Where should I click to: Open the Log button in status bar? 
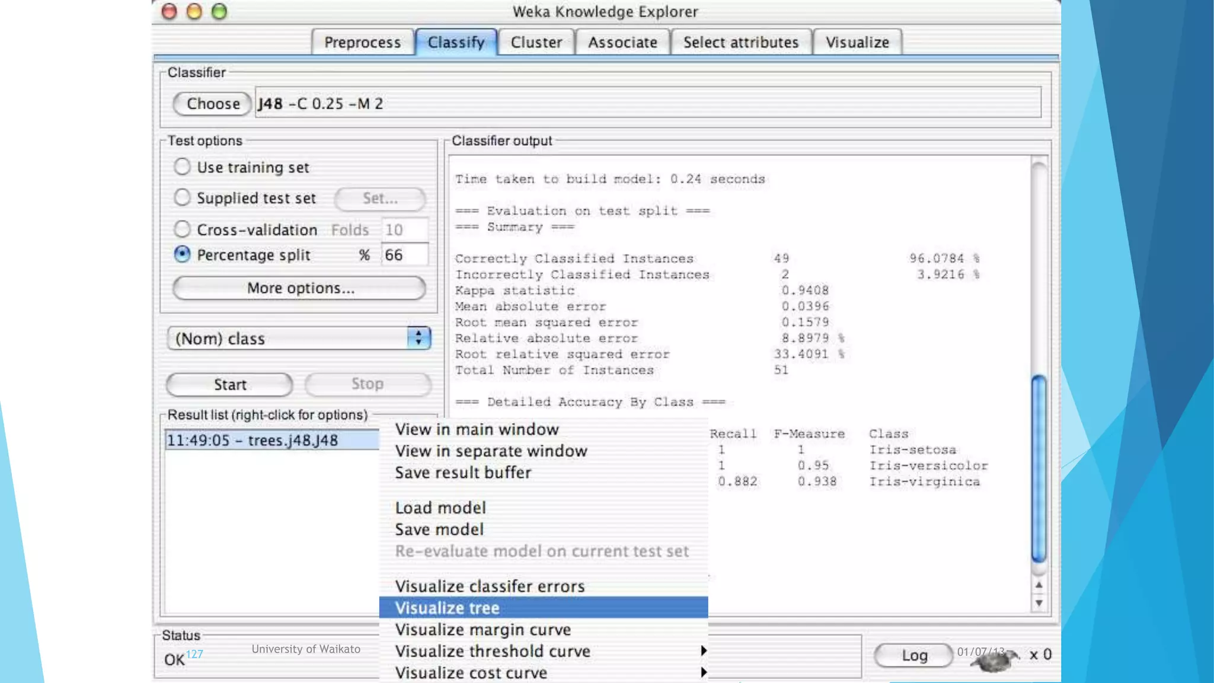913,655
